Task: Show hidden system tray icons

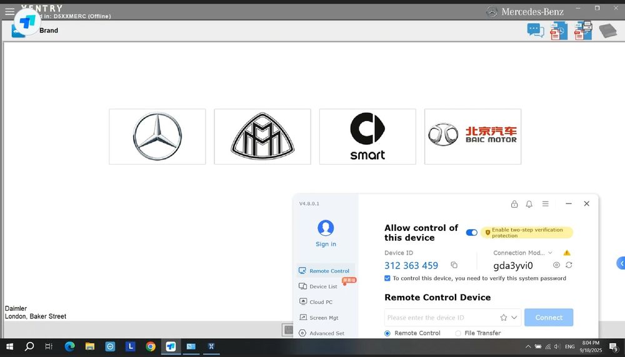Action: 528,346
